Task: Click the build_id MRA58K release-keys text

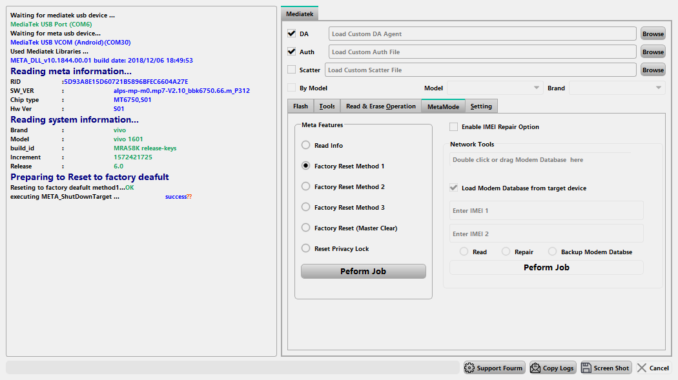Action: point(145,148)
